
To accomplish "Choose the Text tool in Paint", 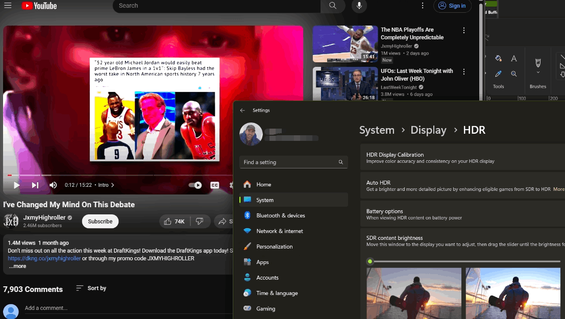I will pyautogui.click(x=514, y=59).
